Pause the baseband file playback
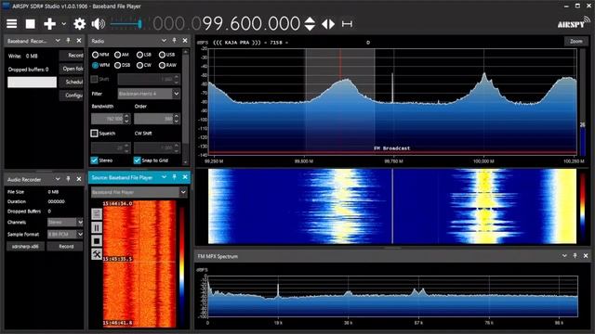This screenshot has height=334, width=595. point(97,227)
